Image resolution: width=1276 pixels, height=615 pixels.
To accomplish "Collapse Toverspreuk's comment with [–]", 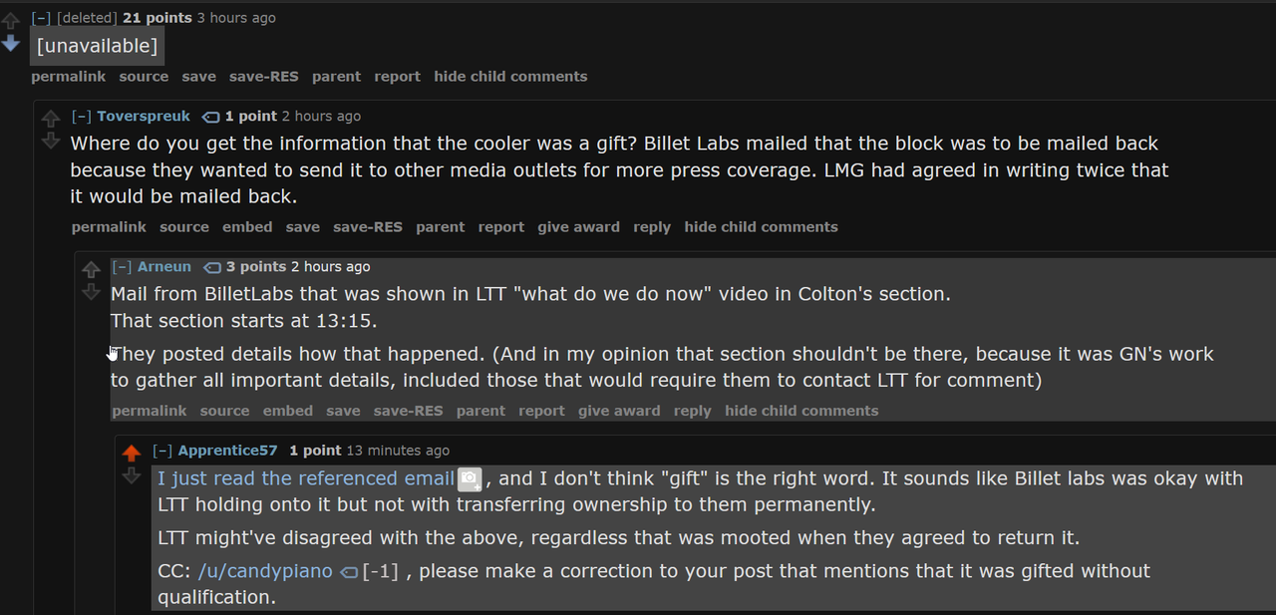I will point(81,117).
